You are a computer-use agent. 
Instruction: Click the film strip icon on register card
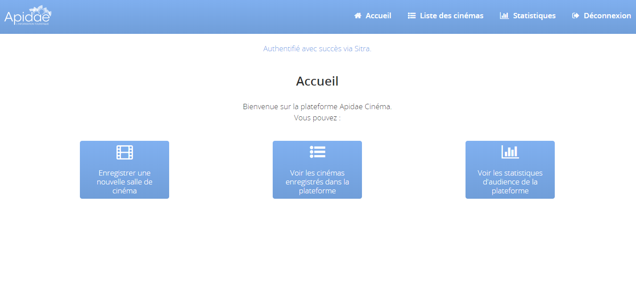125,152
